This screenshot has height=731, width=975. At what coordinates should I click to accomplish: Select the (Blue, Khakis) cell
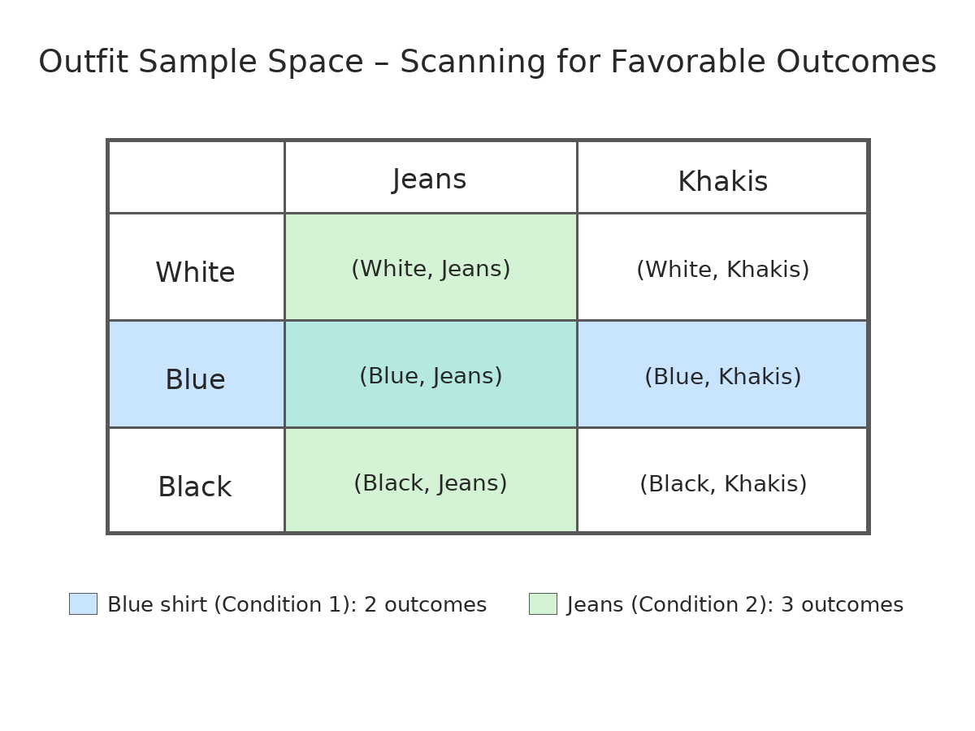pos(722,374)
